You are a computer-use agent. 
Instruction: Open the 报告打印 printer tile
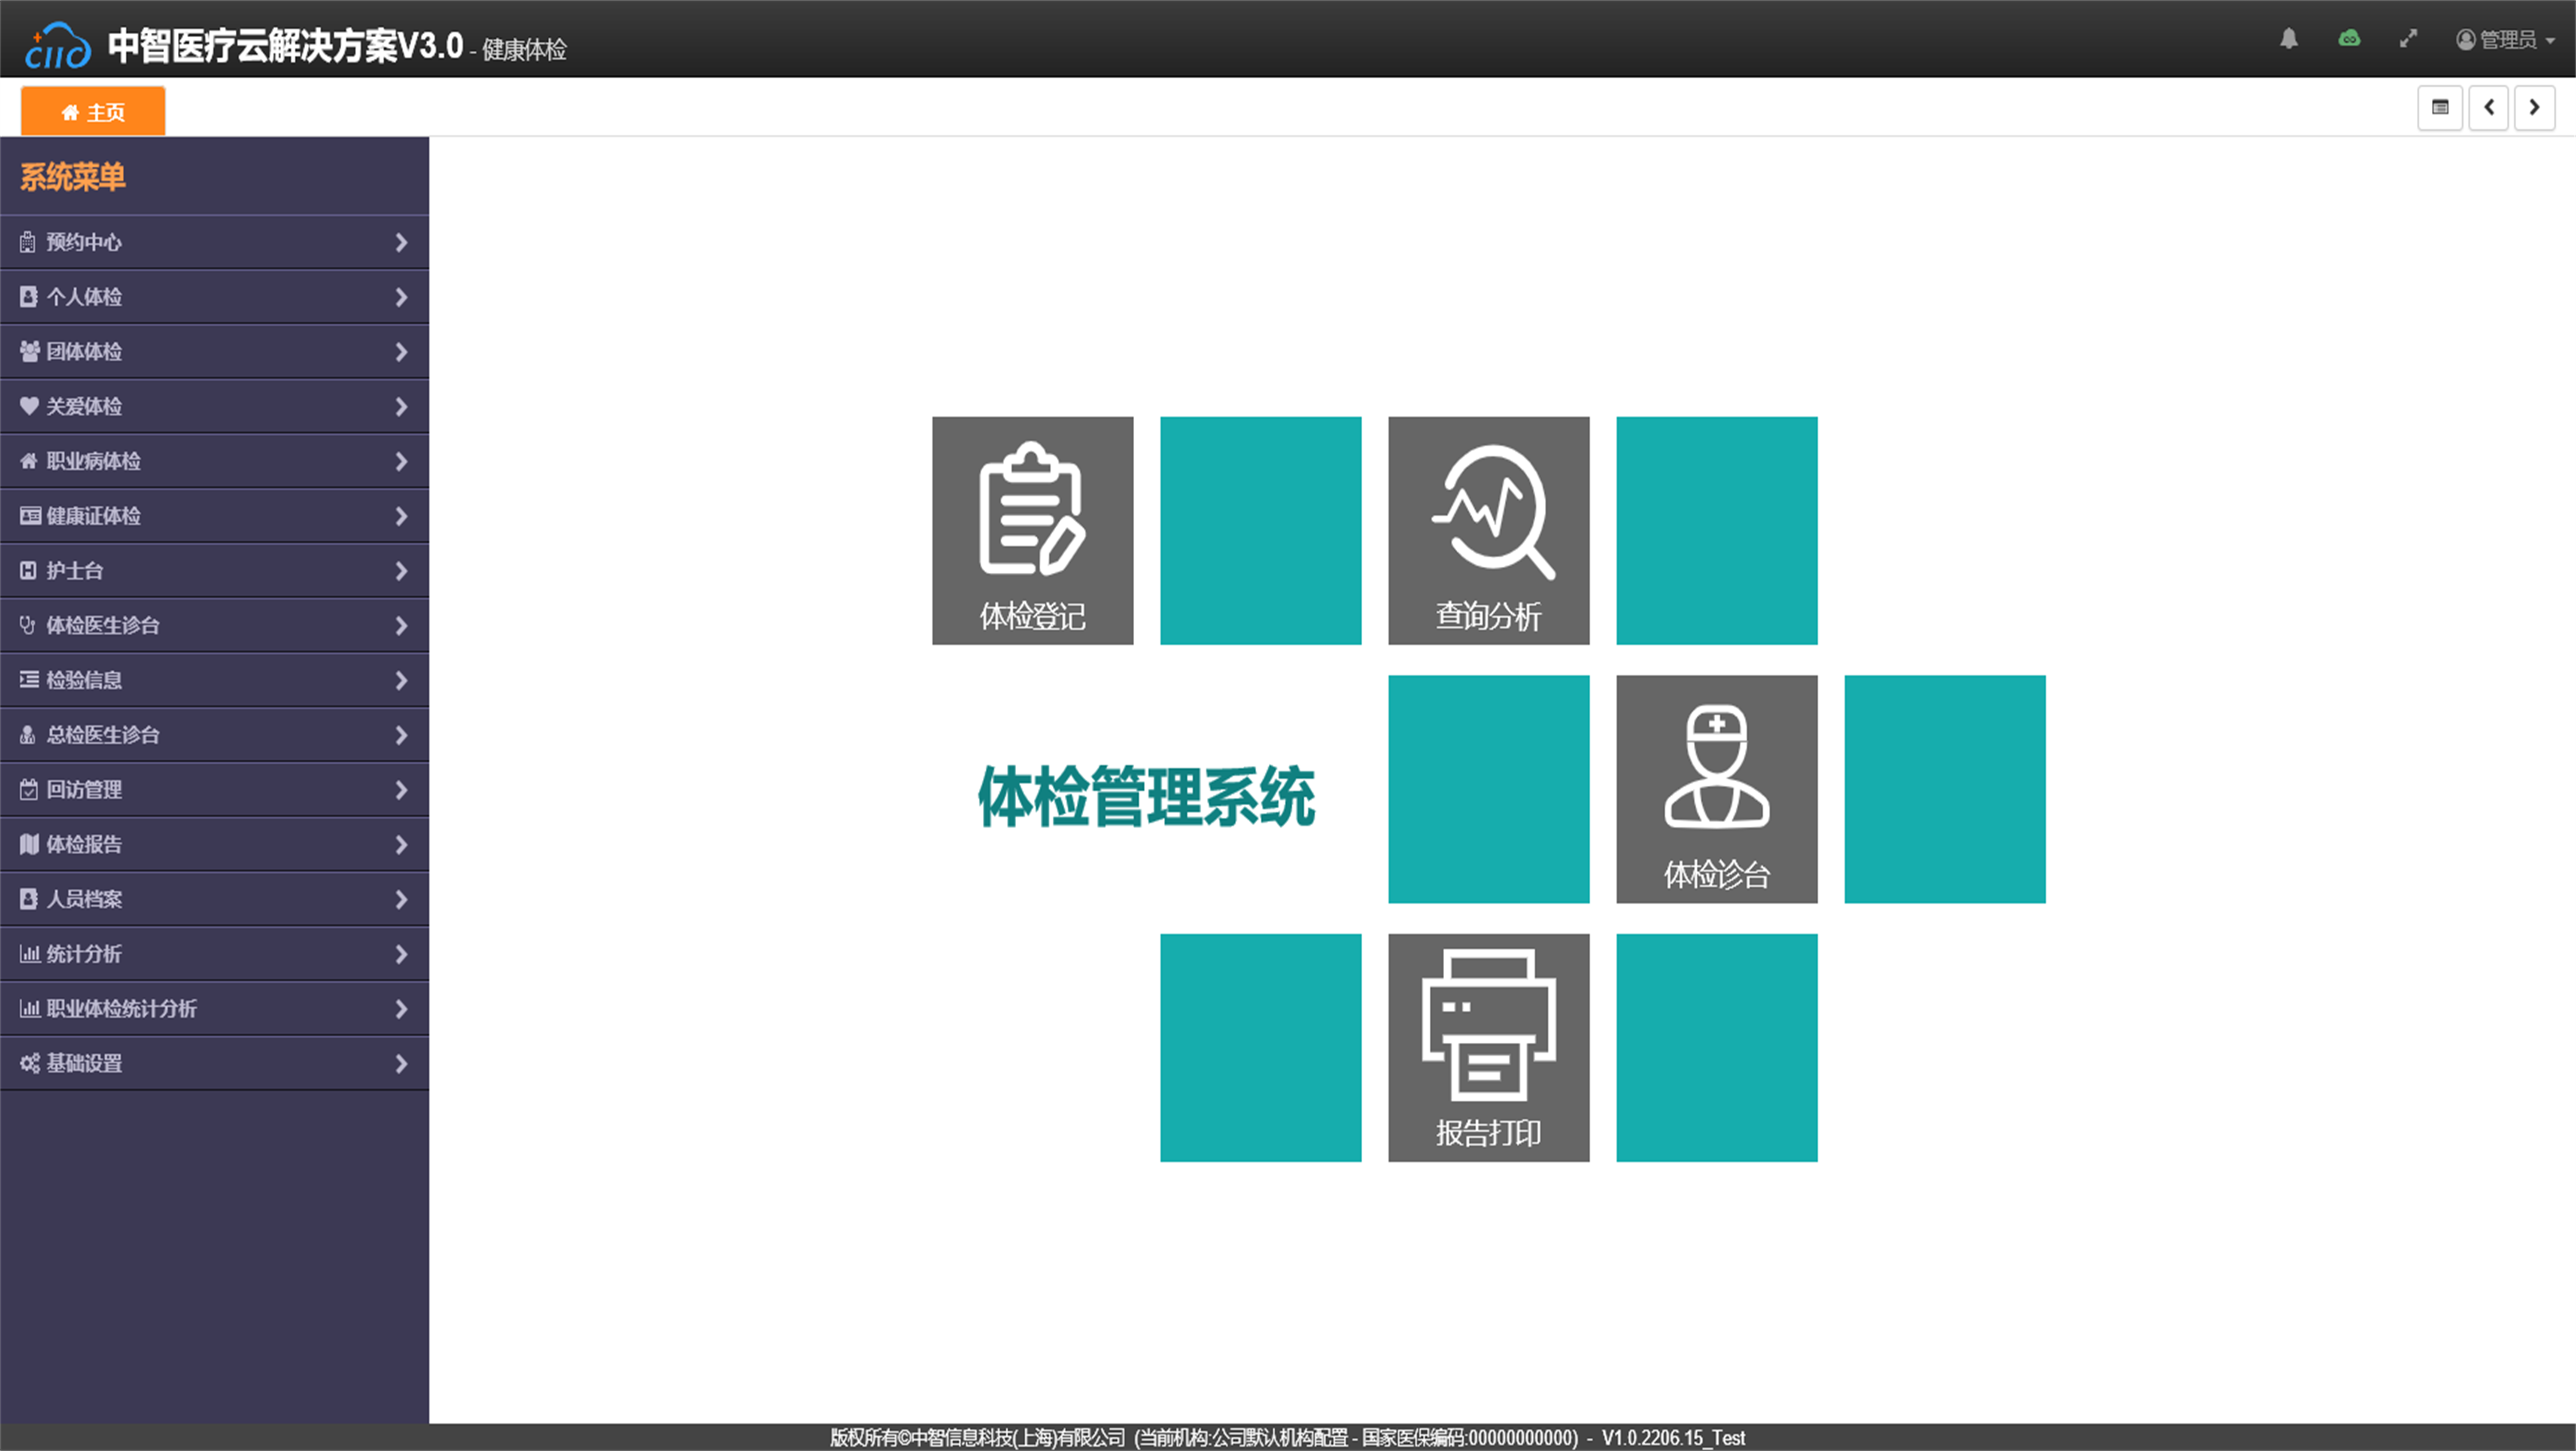[1488, 1047]
